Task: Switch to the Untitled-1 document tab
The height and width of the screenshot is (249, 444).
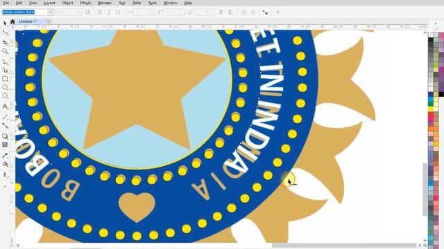Action: pyautogui.click(x=28, y=21)
